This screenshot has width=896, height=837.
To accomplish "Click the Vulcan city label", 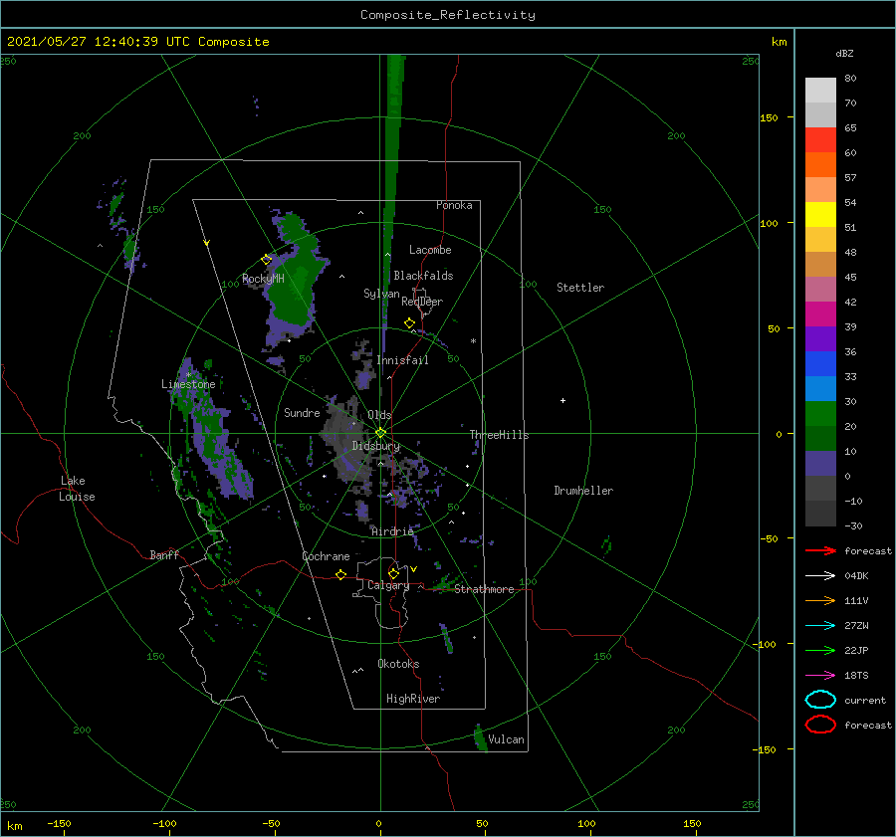I will 506,739.
